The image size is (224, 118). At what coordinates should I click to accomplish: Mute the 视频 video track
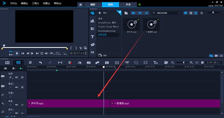(x=17, y=77)
